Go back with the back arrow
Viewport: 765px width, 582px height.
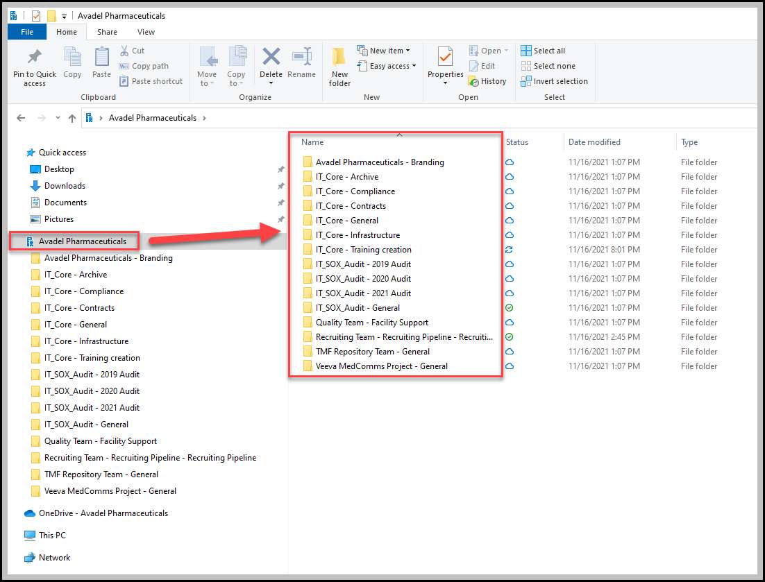(x=21, y=118)
